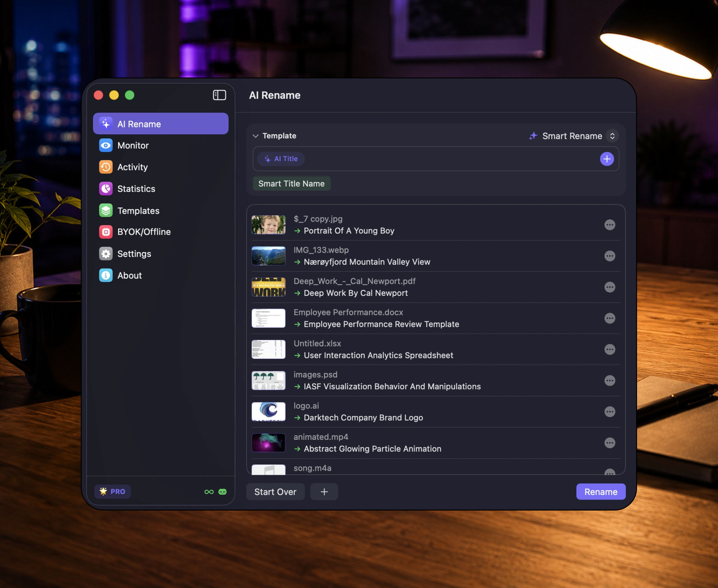The width and height of the screenshot is (718, 588).
Task: Click the green robot face icon
Action: tap(222, 492)
